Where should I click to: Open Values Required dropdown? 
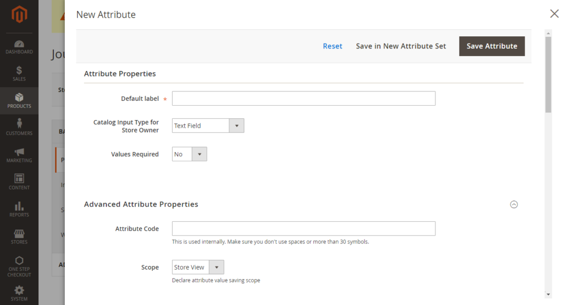(189, 154)
